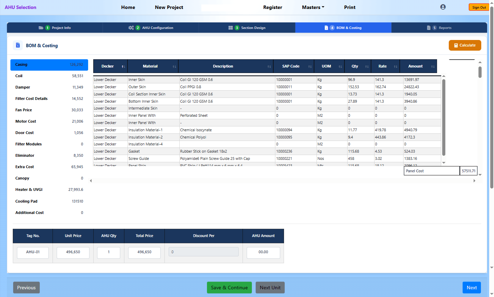Sort table by Amount column arrows
The width and height of the screenshot is (494, 297).
[x=433, y=66]
